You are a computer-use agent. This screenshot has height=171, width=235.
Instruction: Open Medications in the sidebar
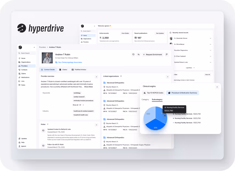pyautogui.click(x=27, y=77)
